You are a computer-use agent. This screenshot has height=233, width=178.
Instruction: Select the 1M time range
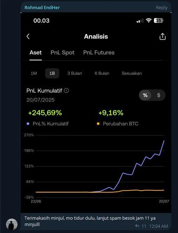point(34,73)
